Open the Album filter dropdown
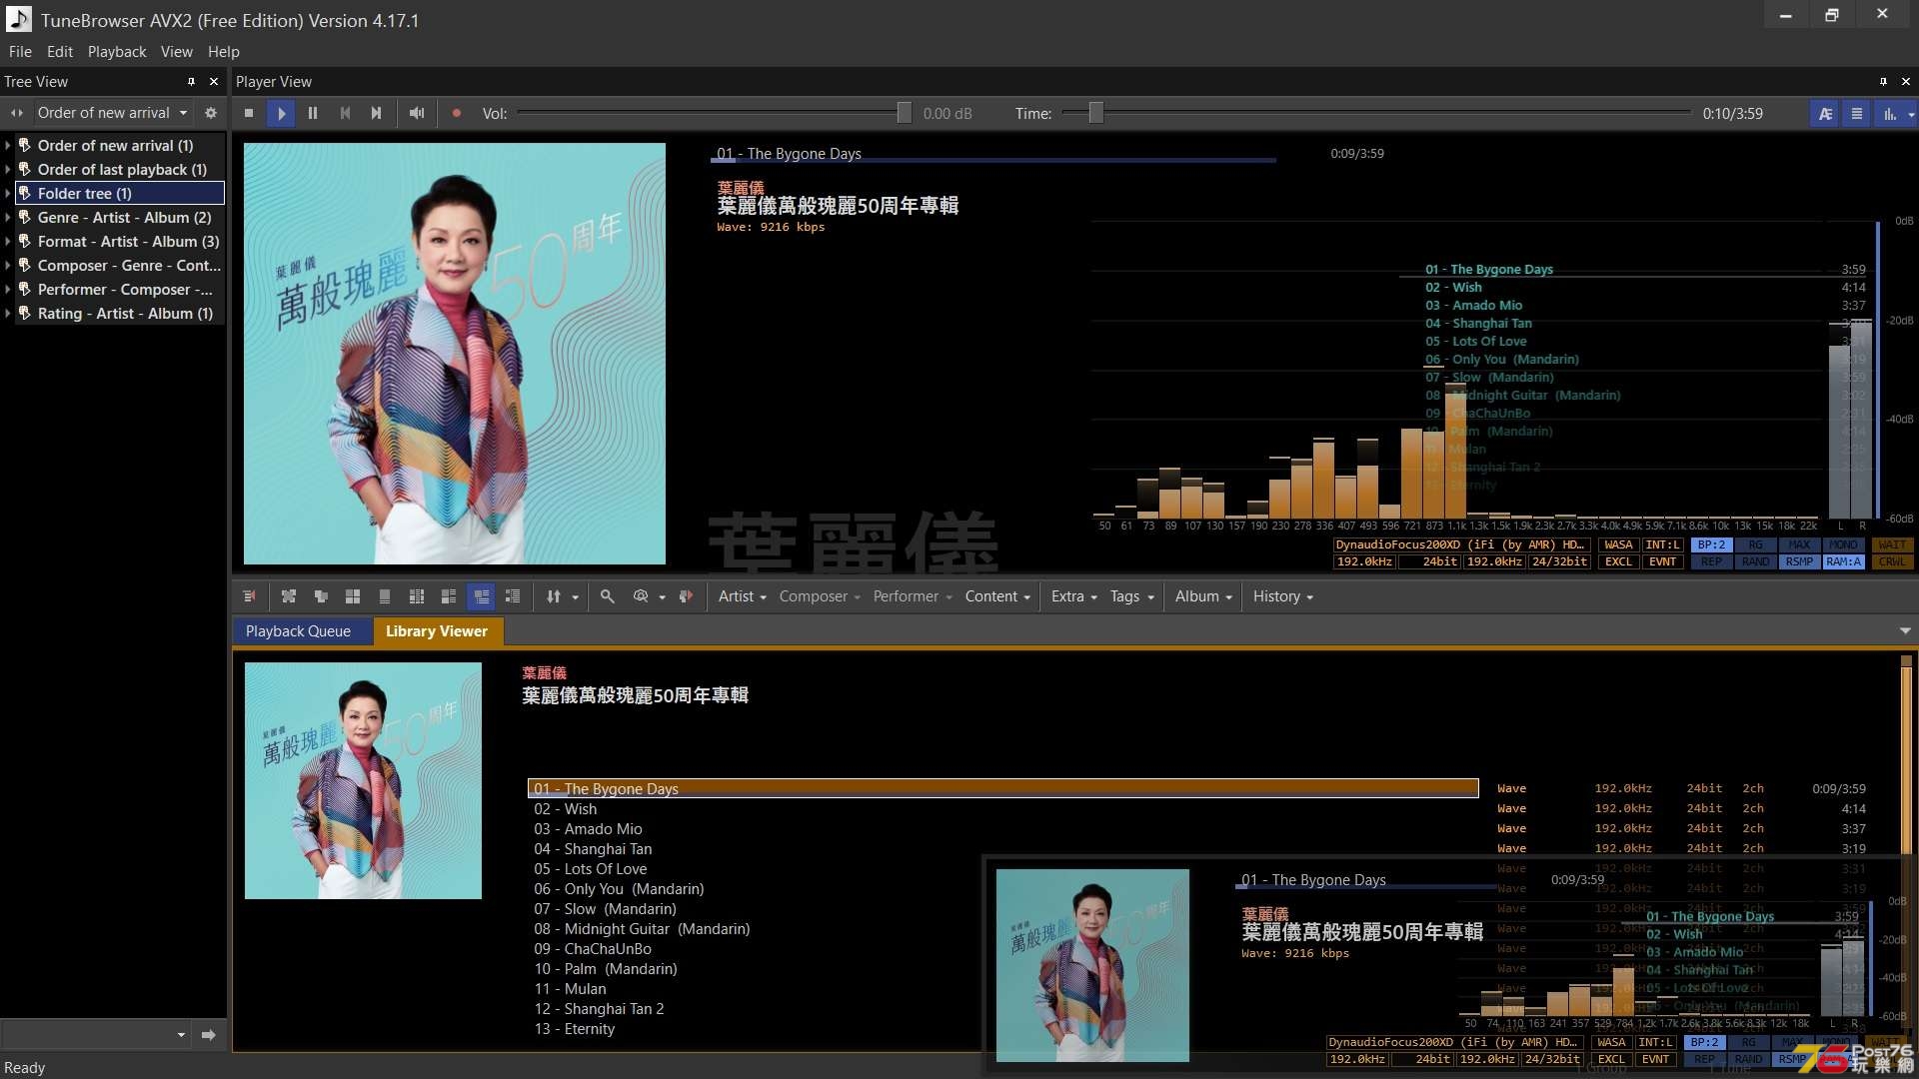The image size is (1919, 1079). point(1204,596)
